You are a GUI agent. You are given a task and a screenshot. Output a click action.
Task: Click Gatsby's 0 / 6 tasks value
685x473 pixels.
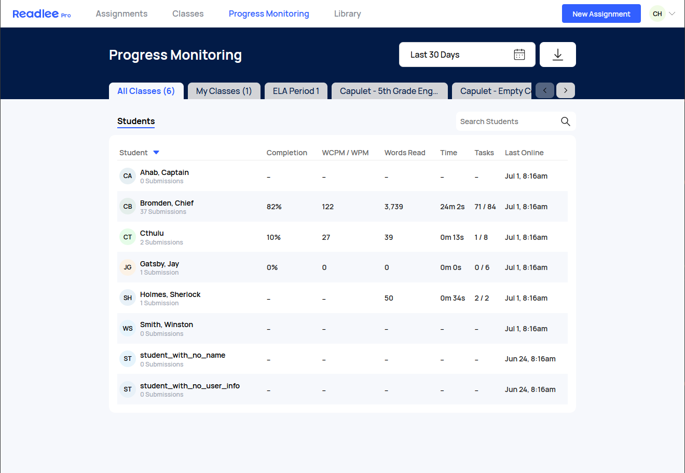coord(482,267)
